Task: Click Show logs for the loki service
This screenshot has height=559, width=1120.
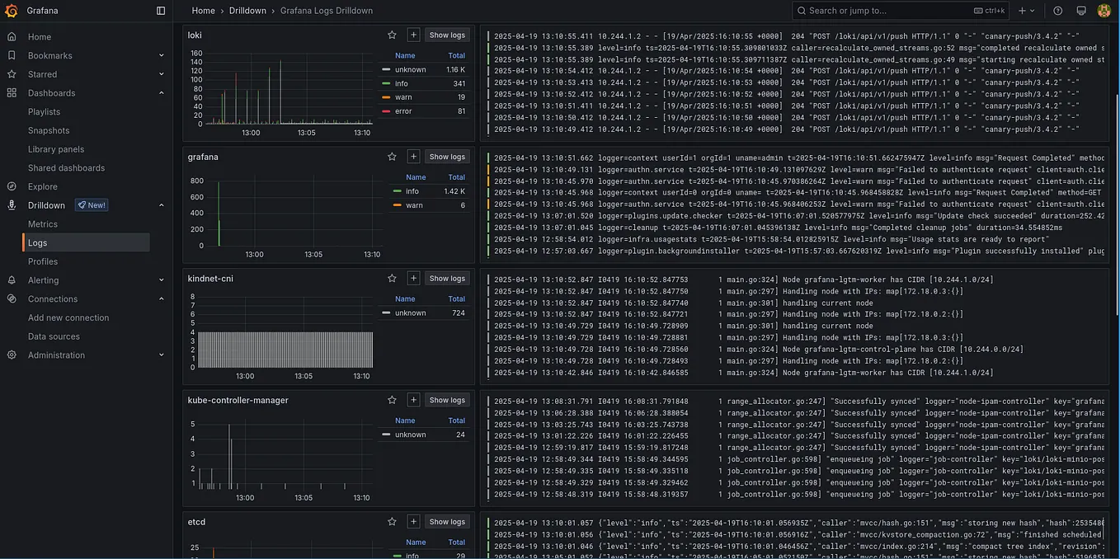Action: [446, 35]
